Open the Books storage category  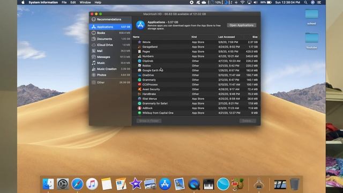(110, 33)
